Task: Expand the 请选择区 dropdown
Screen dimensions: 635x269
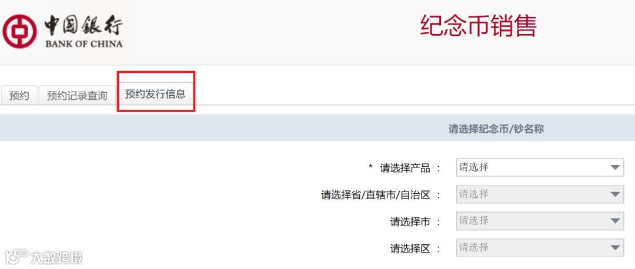Action: click(x=540, y=247)
